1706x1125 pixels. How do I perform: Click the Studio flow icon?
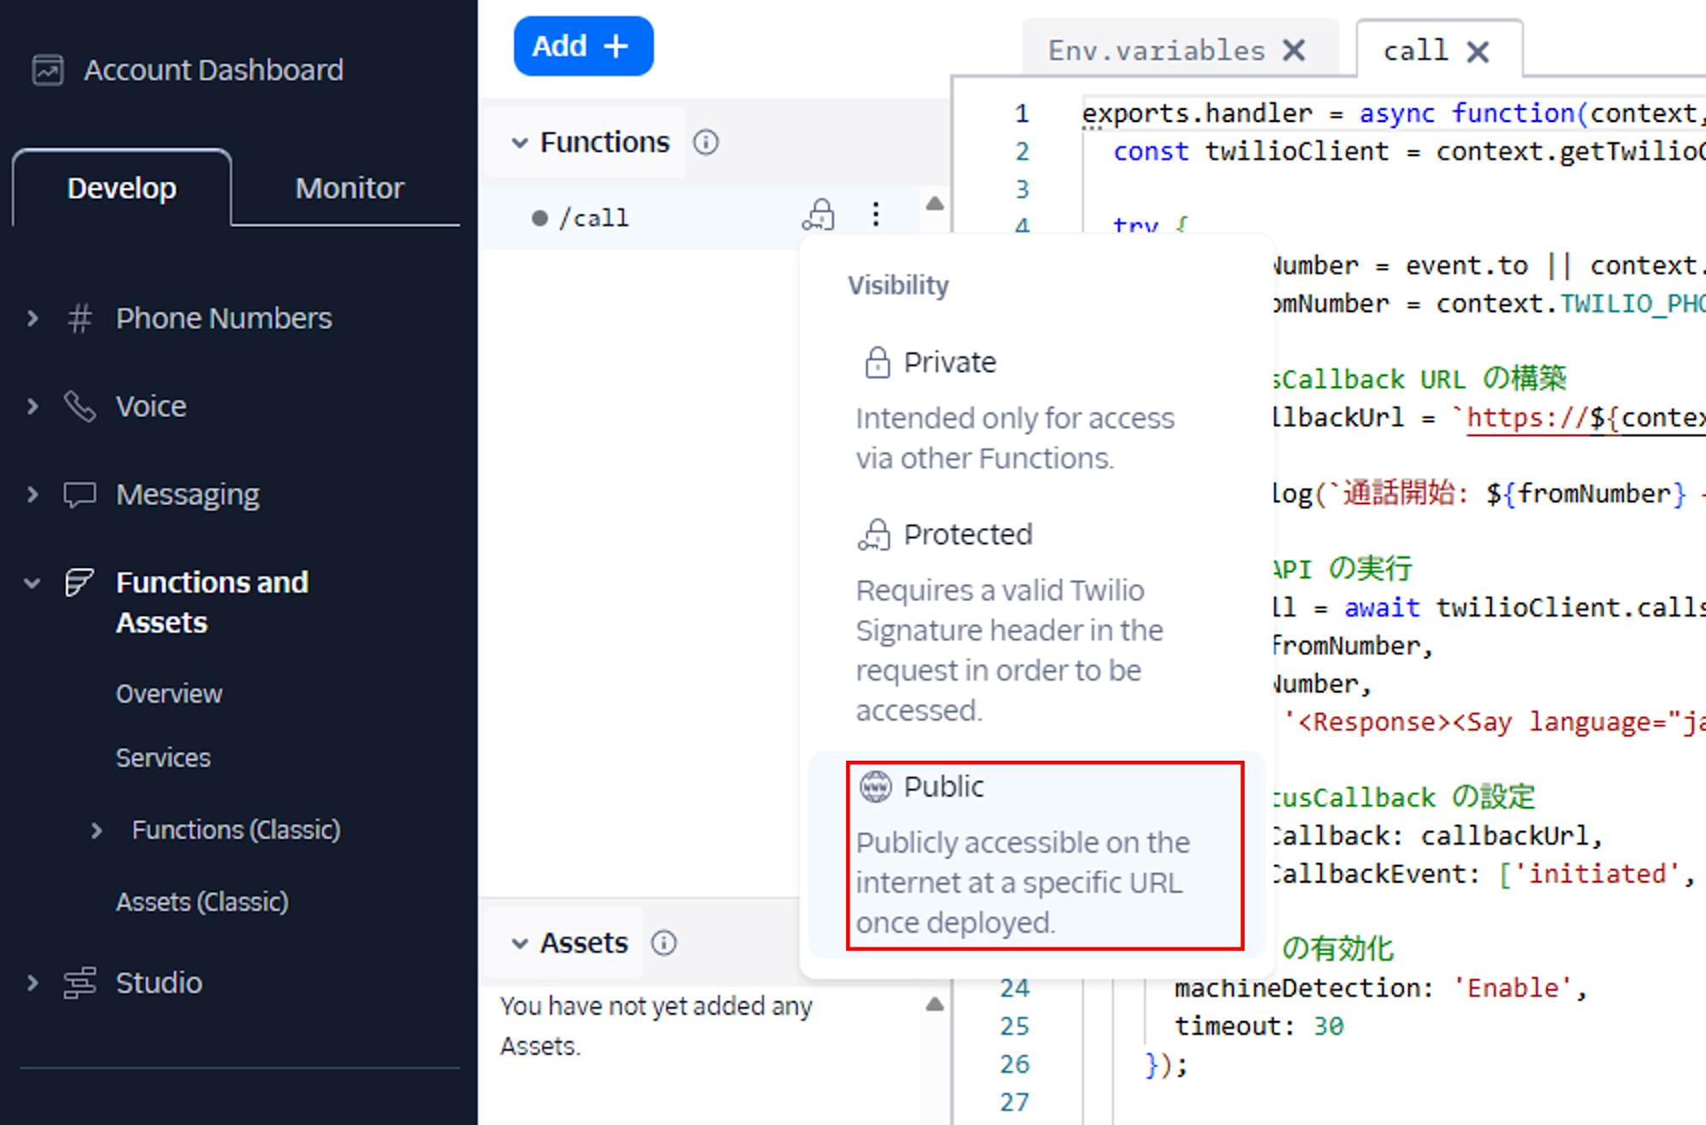click(79, 983)
